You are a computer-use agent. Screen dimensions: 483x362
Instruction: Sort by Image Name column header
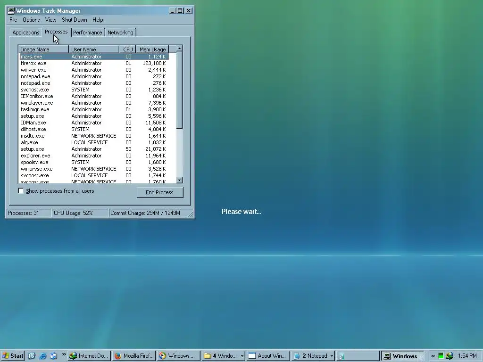pyautogui.click(x=43, y=49)
